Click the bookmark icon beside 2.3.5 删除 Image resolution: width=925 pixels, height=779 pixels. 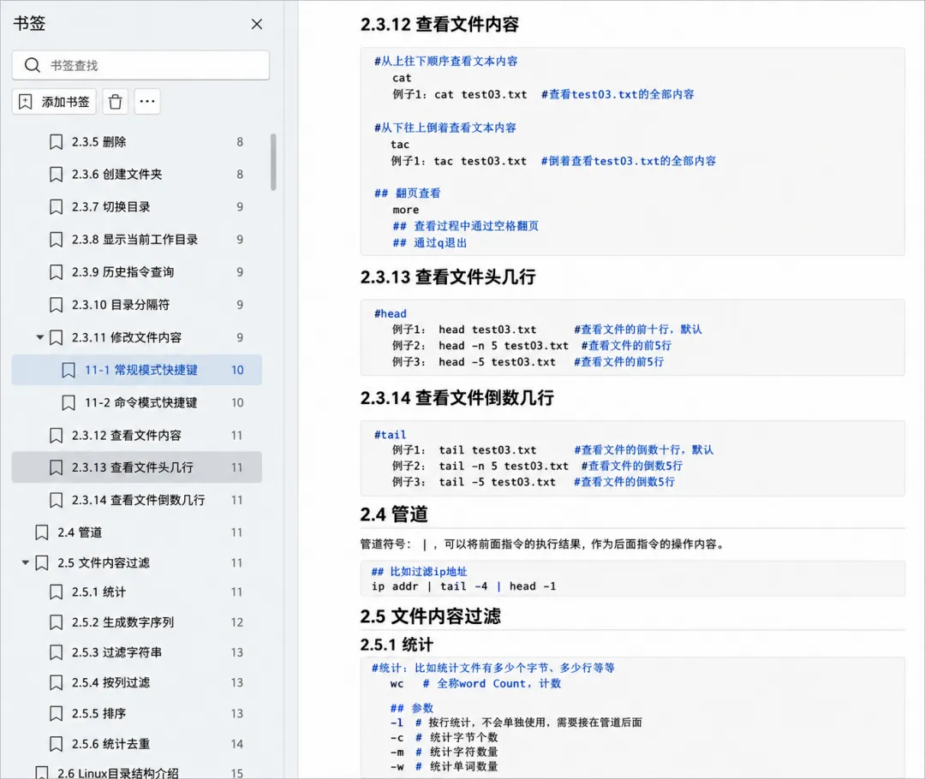(56, 142)
